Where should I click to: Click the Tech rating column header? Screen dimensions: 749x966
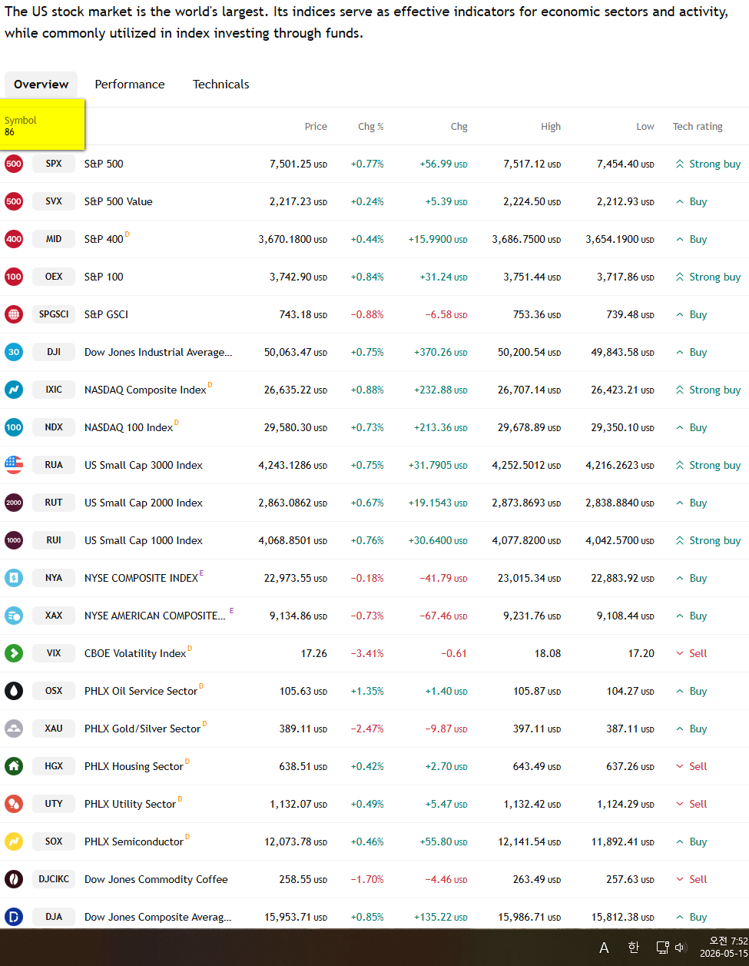point(698,127)
